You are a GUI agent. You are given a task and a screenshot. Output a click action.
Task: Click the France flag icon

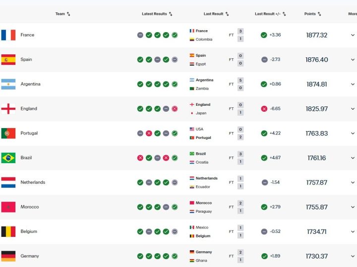(x=8, y=35)
